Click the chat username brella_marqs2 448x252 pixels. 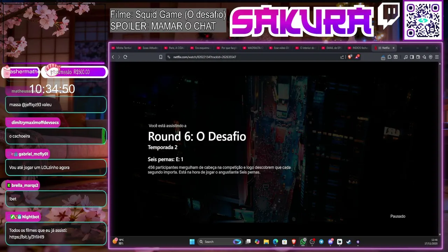coord(25,185)
